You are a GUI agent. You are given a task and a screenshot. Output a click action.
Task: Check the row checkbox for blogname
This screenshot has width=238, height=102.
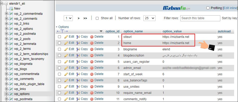(x=59, y=49)
